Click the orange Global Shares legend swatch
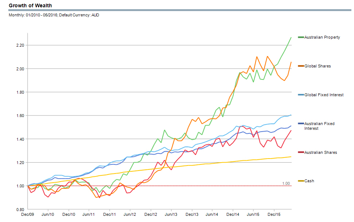 [301, 66]
